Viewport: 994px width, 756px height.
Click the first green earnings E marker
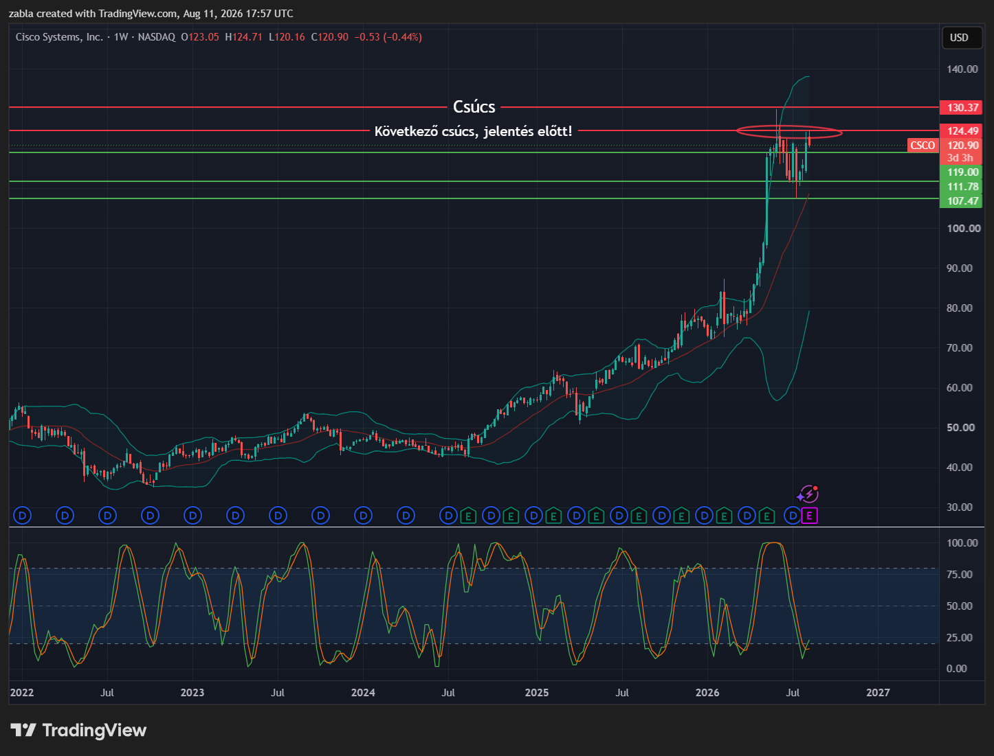pos(468,515)
